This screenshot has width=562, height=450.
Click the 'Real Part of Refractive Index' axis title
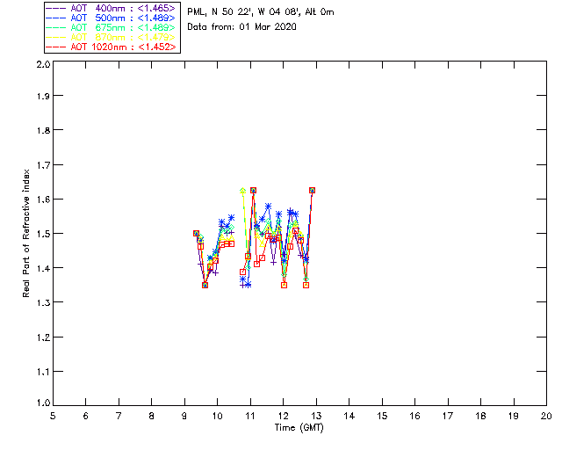[27, 231]
